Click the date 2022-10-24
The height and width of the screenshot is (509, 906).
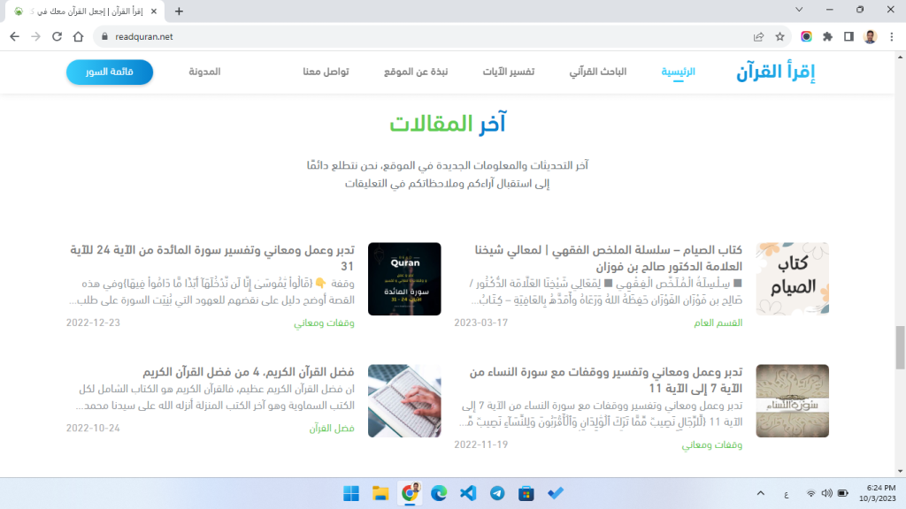click(93, 429)
